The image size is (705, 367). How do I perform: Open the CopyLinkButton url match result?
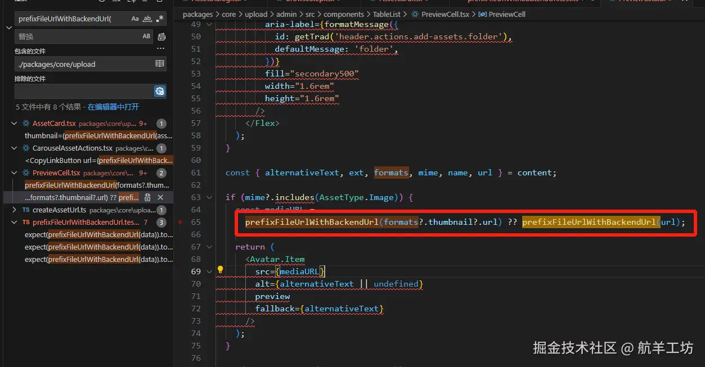[99, 161]
